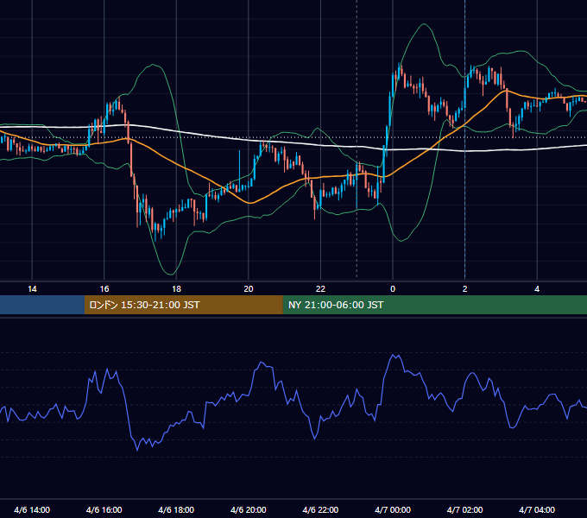Click the 4 hour label on price chart axis
The image size is (587, 518).
(x=537, y=288)
